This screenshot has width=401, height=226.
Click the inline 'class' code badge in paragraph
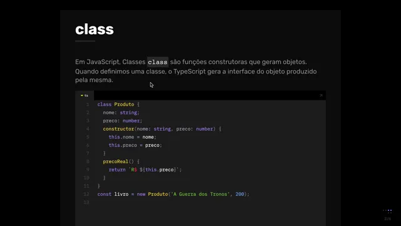pyautogui.click(x=157, y=62)
